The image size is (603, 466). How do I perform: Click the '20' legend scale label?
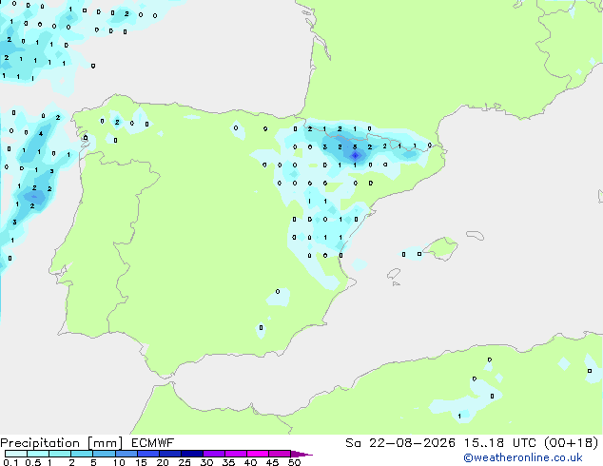163,462
